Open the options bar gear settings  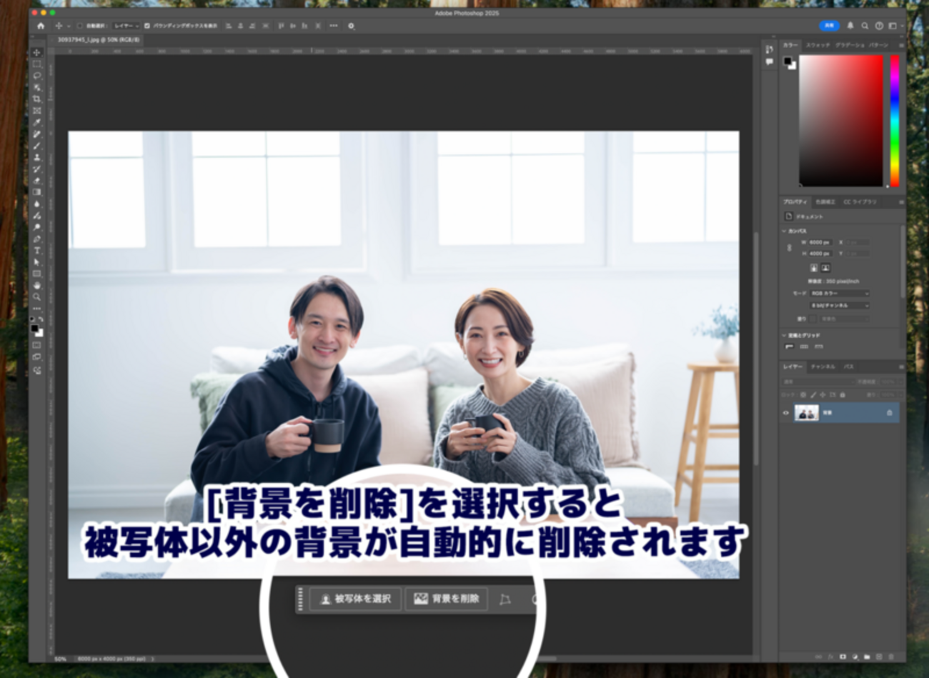[351, 26]
